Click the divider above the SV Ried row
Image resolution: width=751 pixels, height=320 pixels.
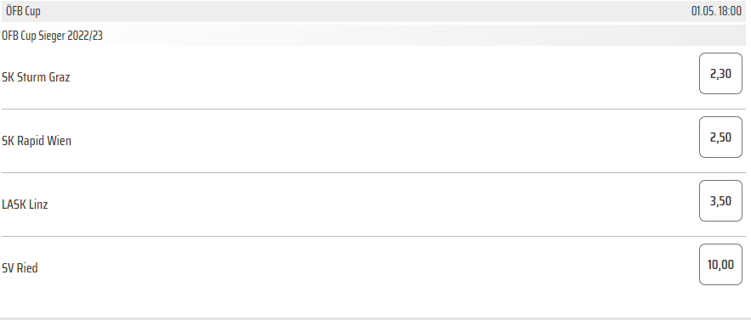click(x=373, y=236)
